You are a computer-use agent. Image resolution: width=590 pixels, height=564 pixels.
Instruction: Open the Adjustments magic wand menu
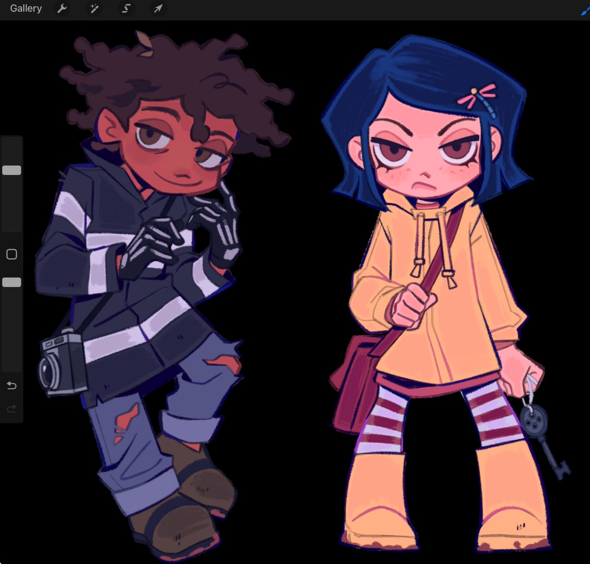(x=93, y=8)
